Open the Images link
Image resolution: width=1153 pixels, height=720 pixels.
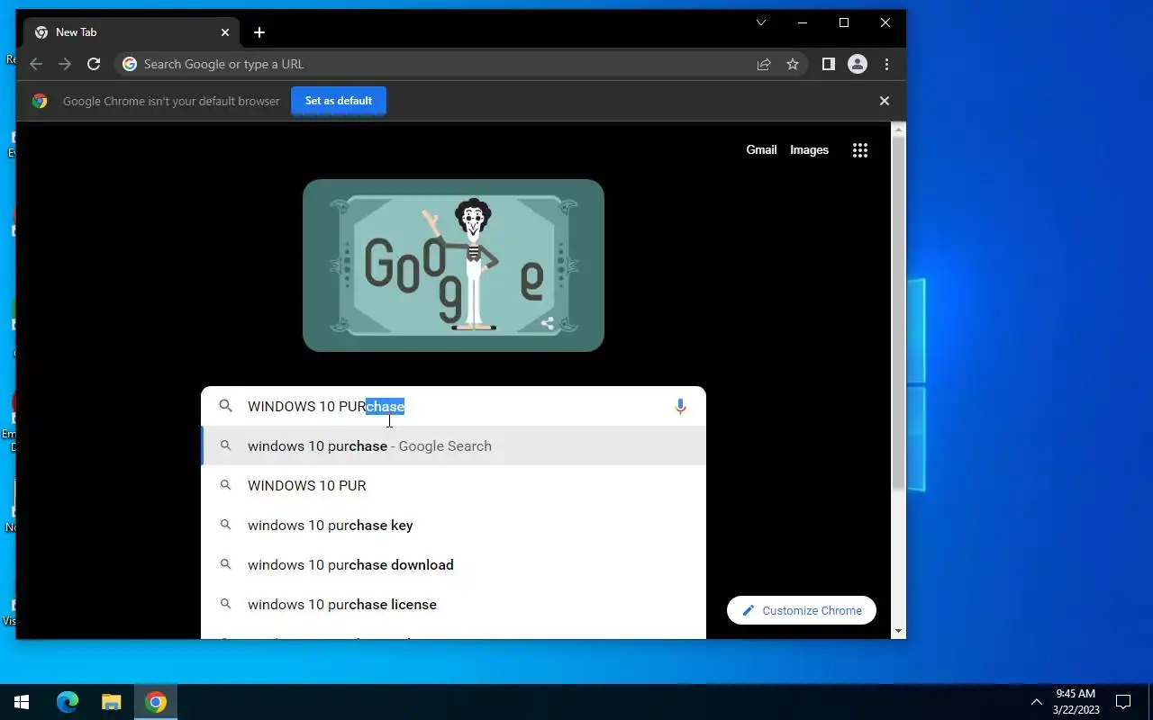809,150
